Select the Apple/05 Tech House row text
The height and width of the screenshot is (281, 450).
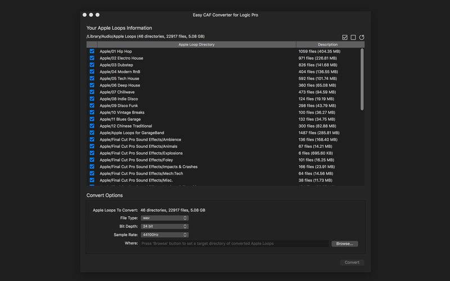coord(119,78)
